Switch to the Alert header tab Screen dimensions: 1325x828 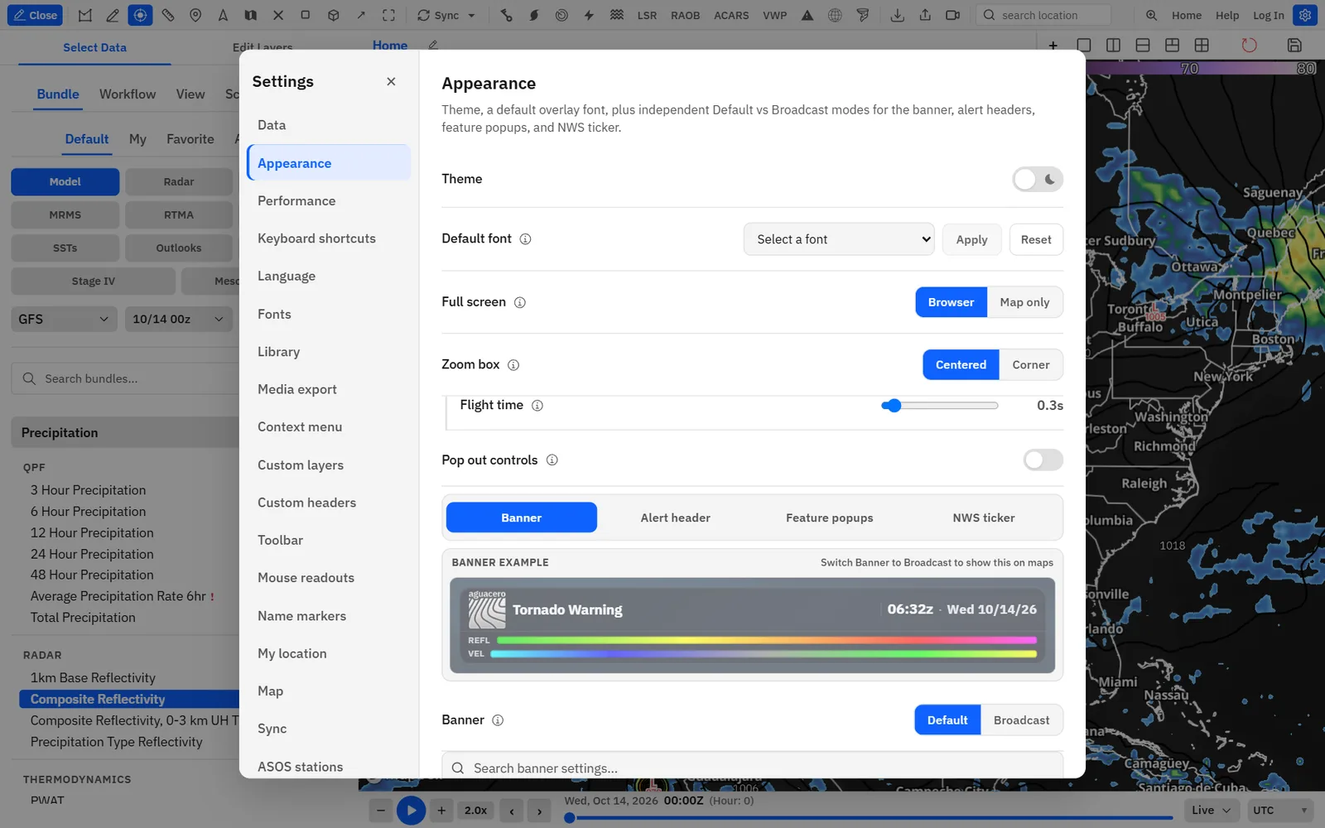pyautogui.click(x=675, y=517)
